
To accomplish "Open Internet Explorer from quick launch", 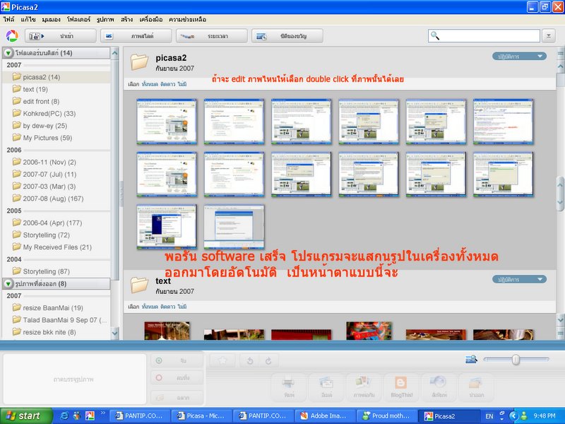I will (64, 416).
